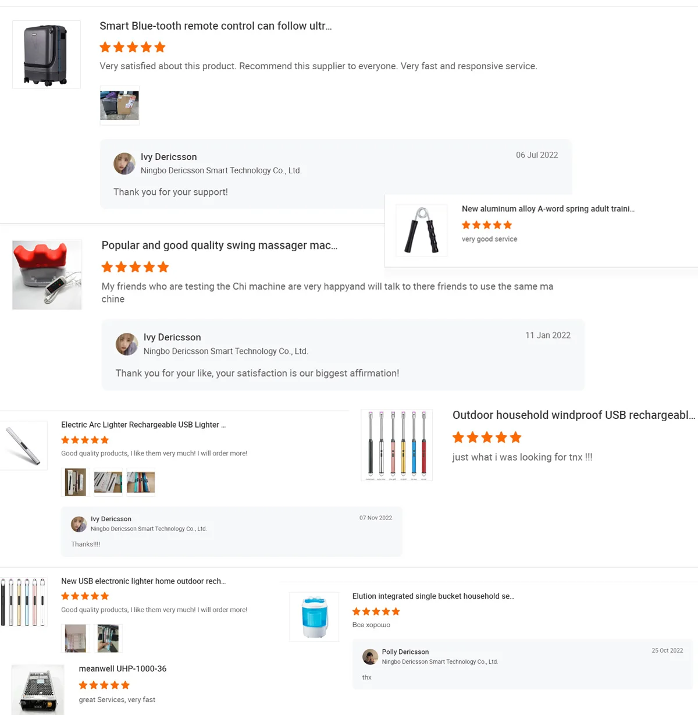698x715 pixels.
Task: Open the meanwell UHP-1000-36 product title
Action: [123, 669]
